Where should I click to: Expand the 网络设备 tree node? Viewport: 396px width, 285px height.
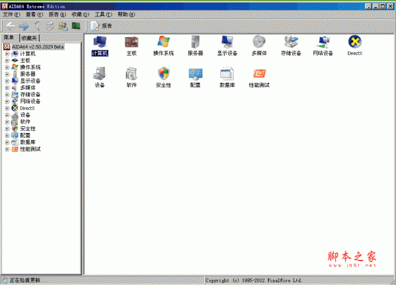(x=7, y=101)
